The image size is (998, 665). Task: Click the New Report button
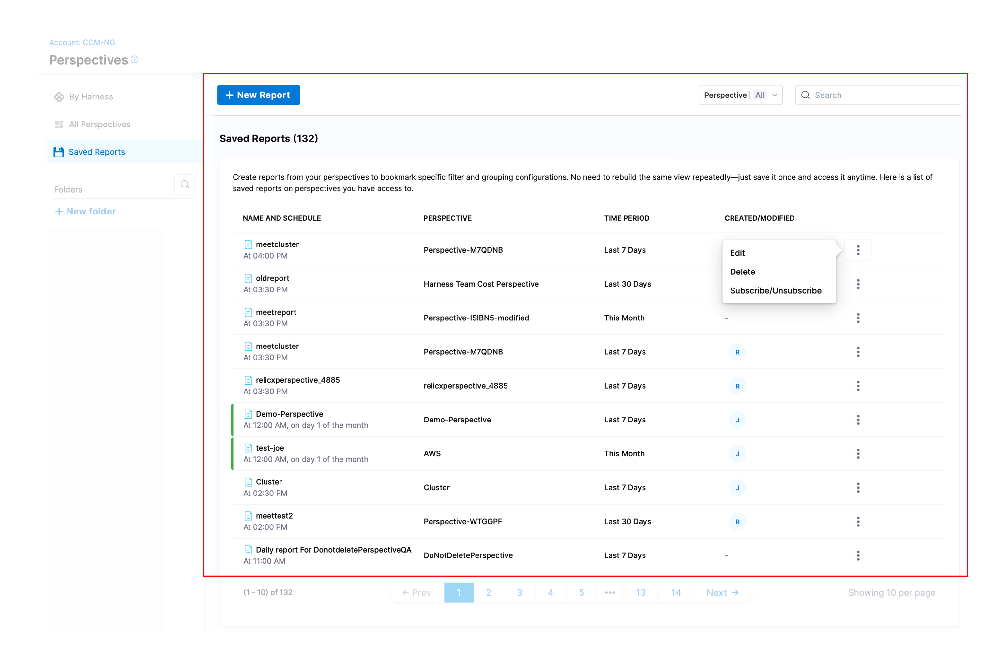click(x=258, y=95)
